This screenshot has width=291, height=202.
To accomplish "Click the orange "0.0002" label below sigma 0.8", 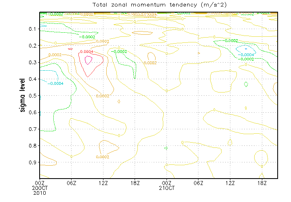I will coord(102,157).
